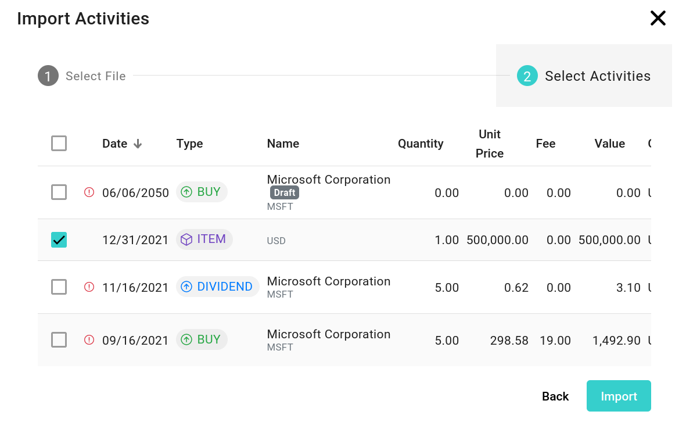This screenshot has height=447, width=686.
Task: Click the DIVIDEND badge on the 11/16/2021 row
Action: point(218,286)
